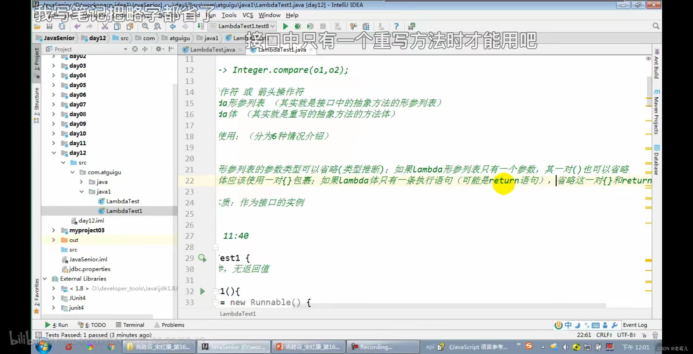Click the Help question mark toolbar icon

[396, 26]
